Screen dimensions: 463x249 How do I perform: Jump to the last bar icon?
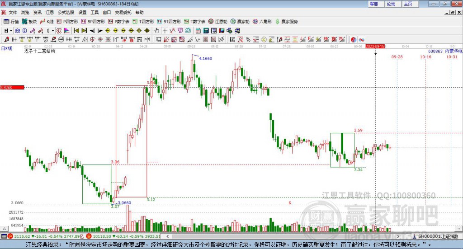point(84,31)
